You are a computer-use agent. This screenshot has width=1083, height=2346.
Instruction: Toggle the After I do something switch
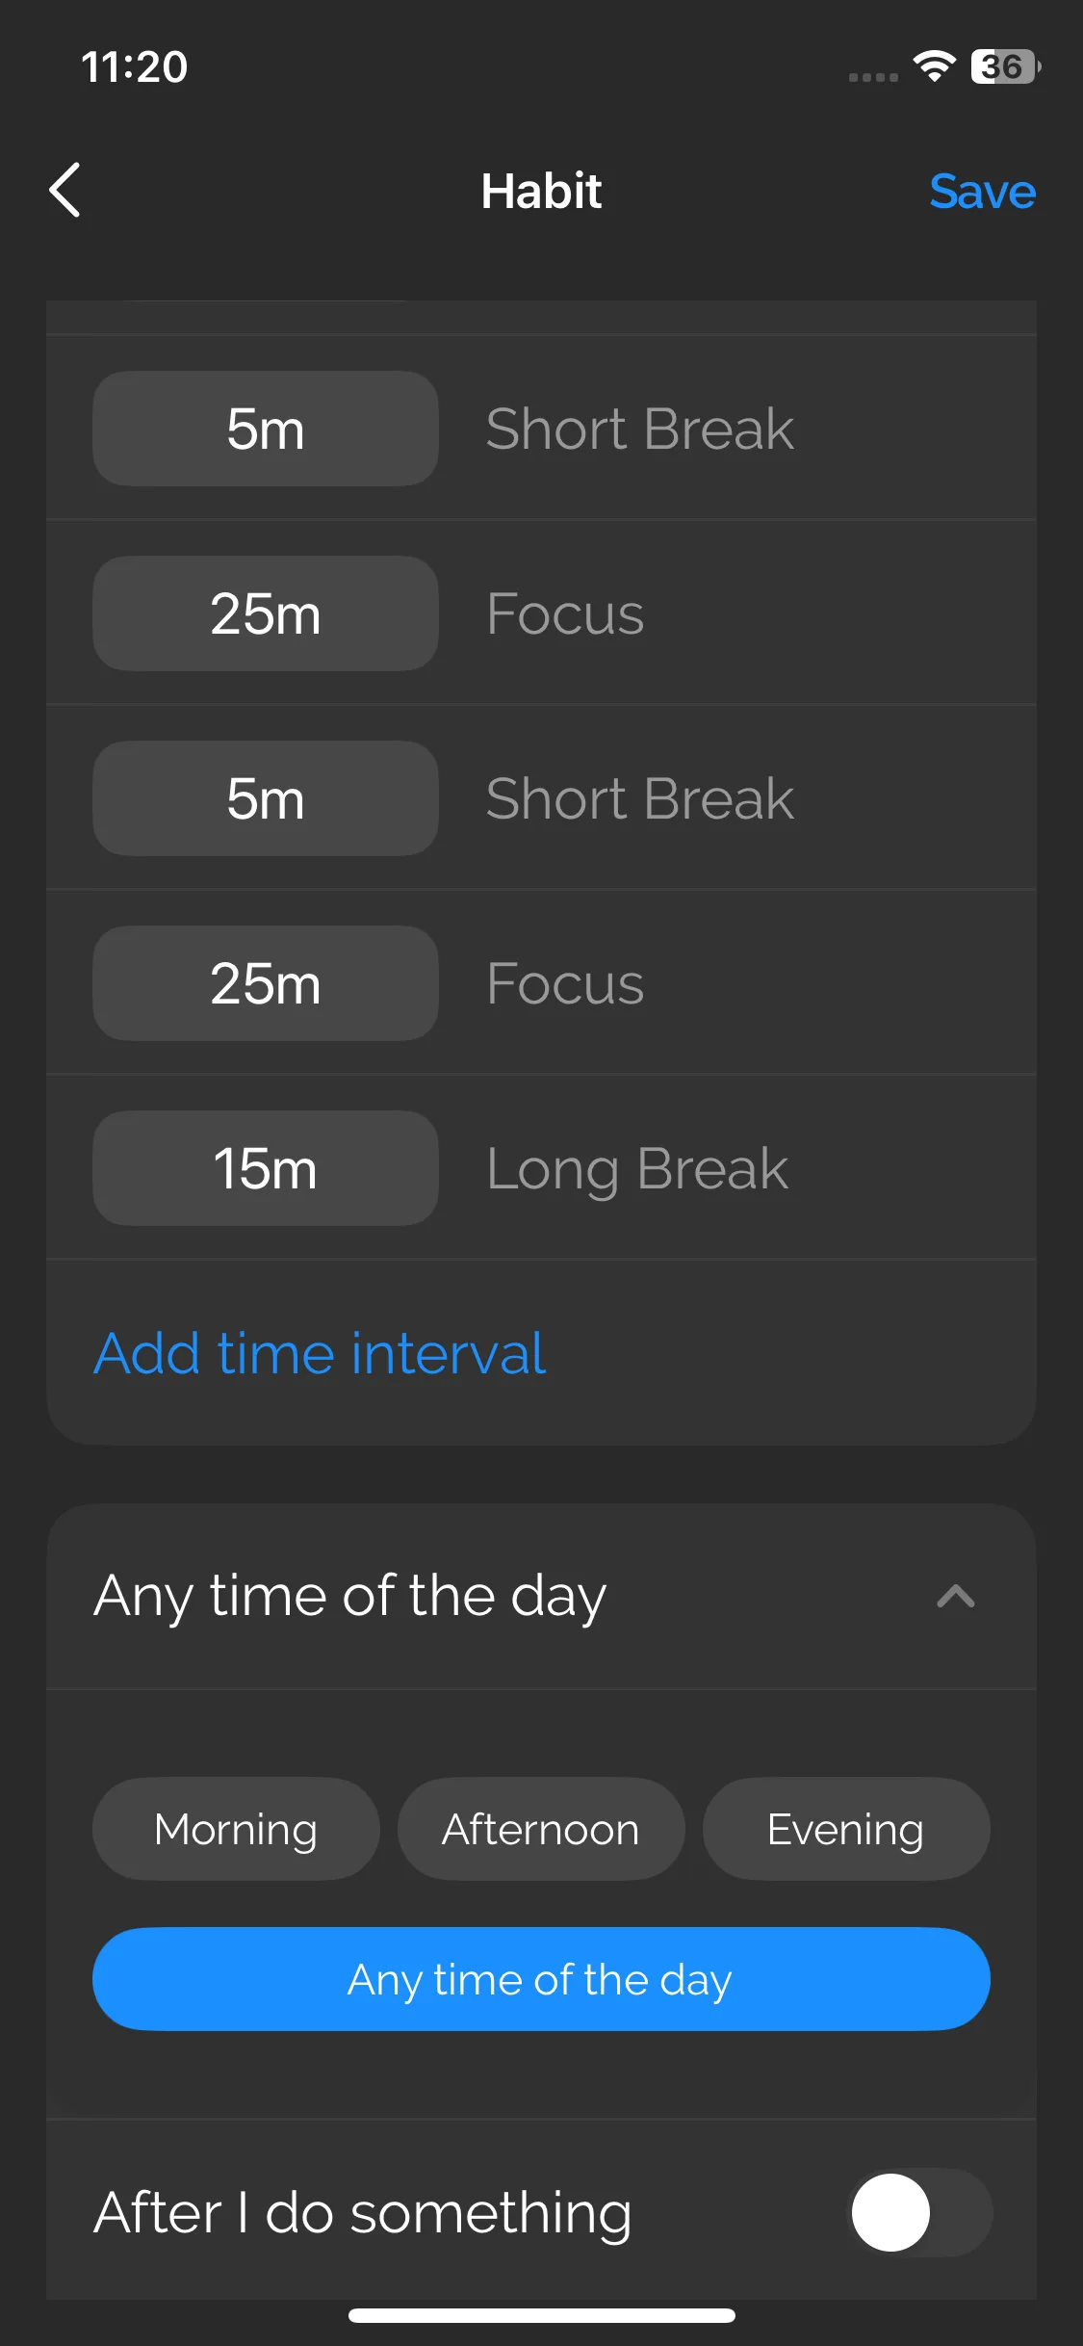pos(919,2212)
